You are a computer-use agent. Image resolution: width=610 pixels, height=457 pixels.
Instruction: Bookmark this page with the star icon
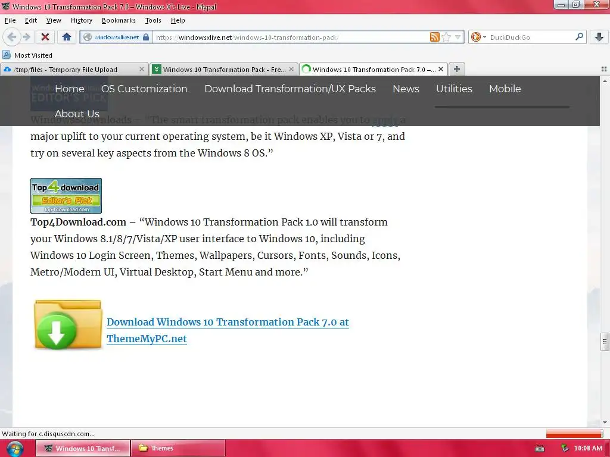tap(446, 37)
